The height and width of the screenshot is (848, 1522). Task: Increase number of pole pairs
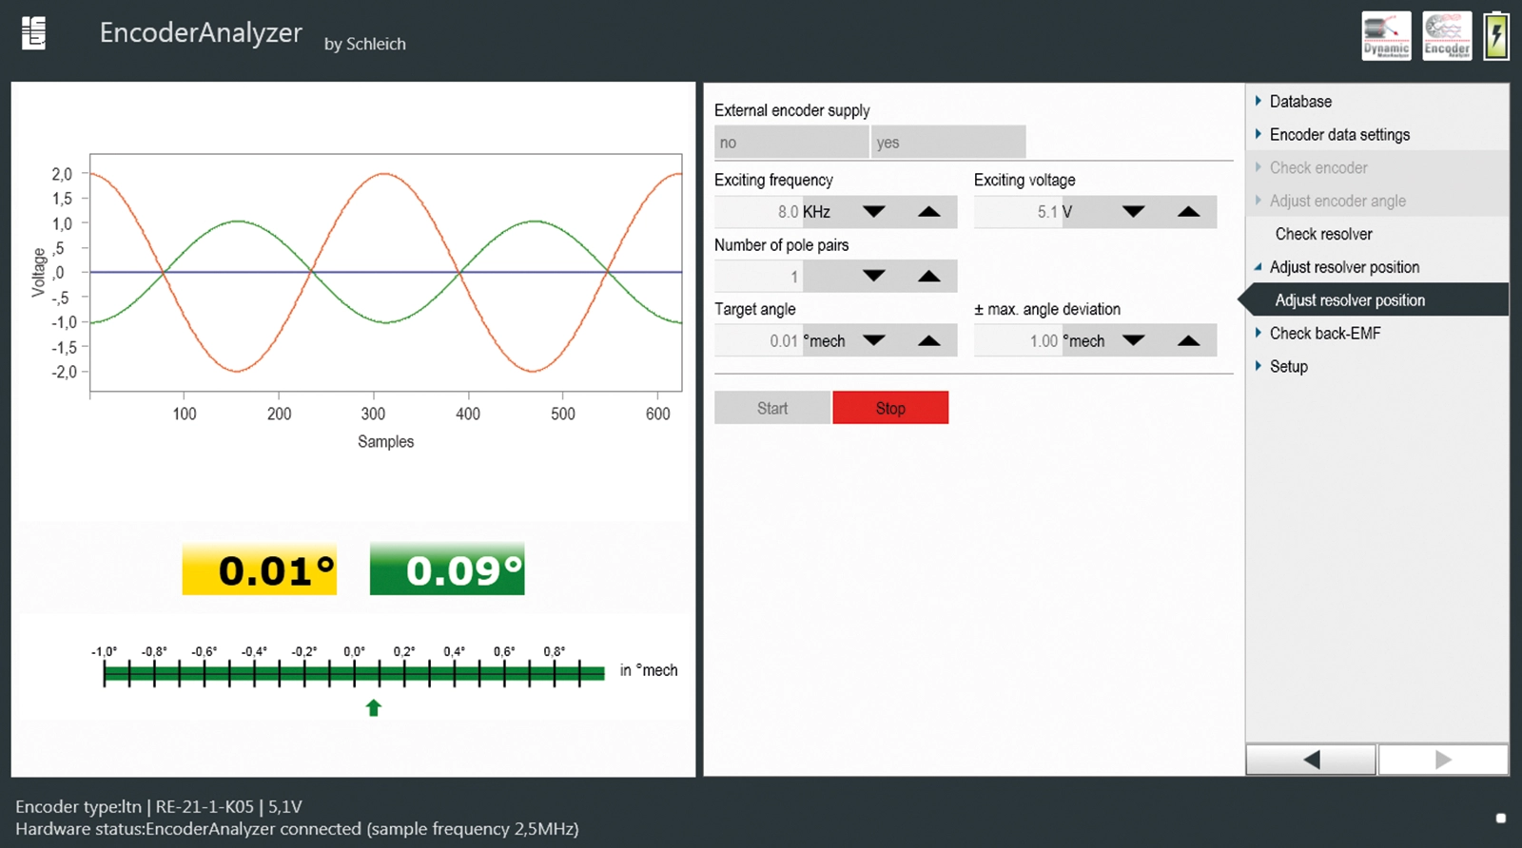tap(928, 277)
